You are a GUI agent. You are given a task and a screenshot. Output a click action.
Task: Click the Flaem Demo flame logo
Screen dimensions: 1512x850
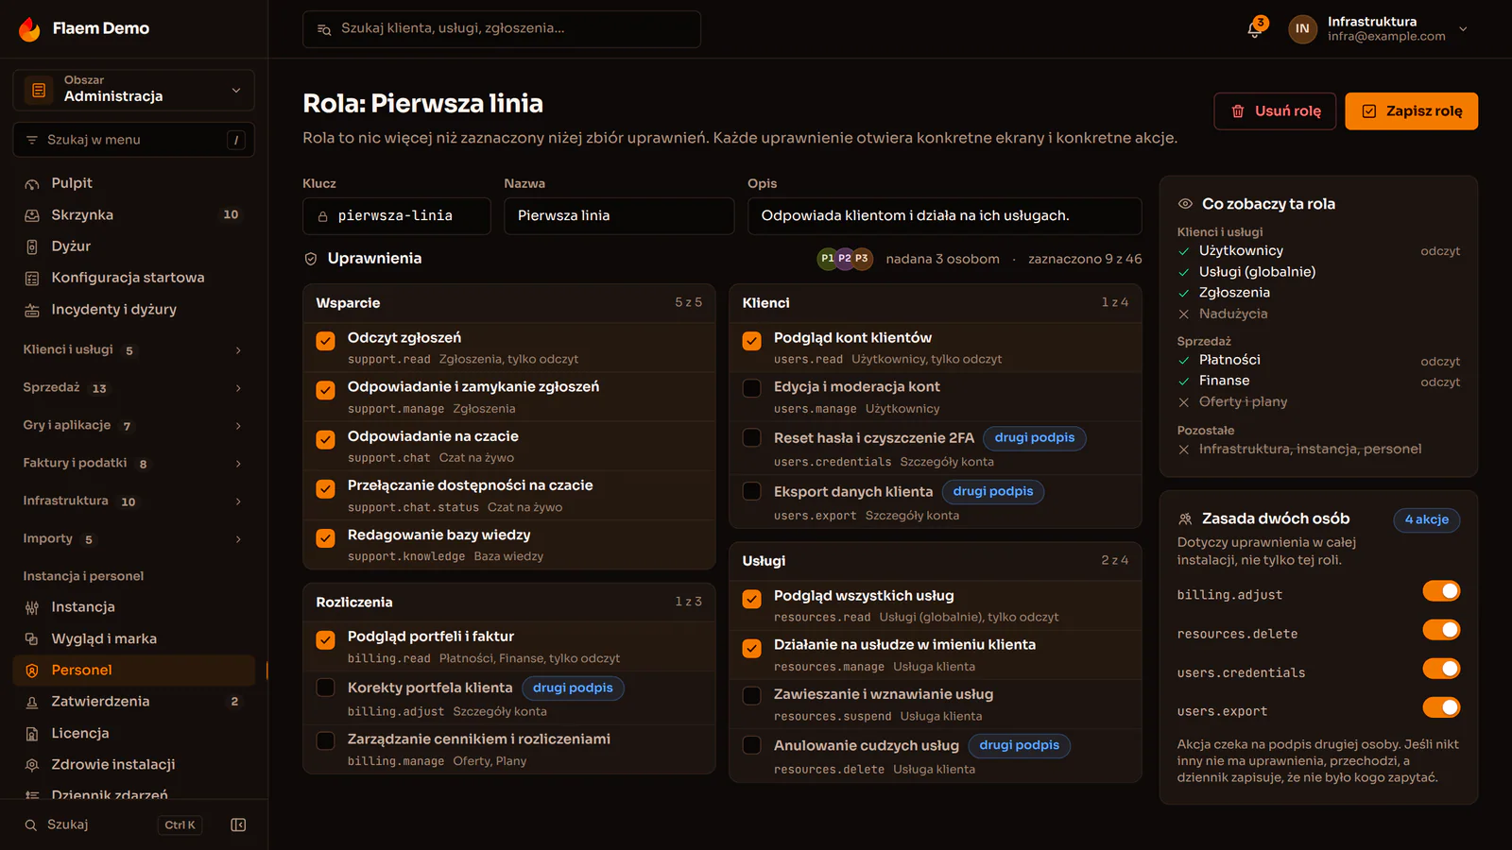[x=29, y=29]
